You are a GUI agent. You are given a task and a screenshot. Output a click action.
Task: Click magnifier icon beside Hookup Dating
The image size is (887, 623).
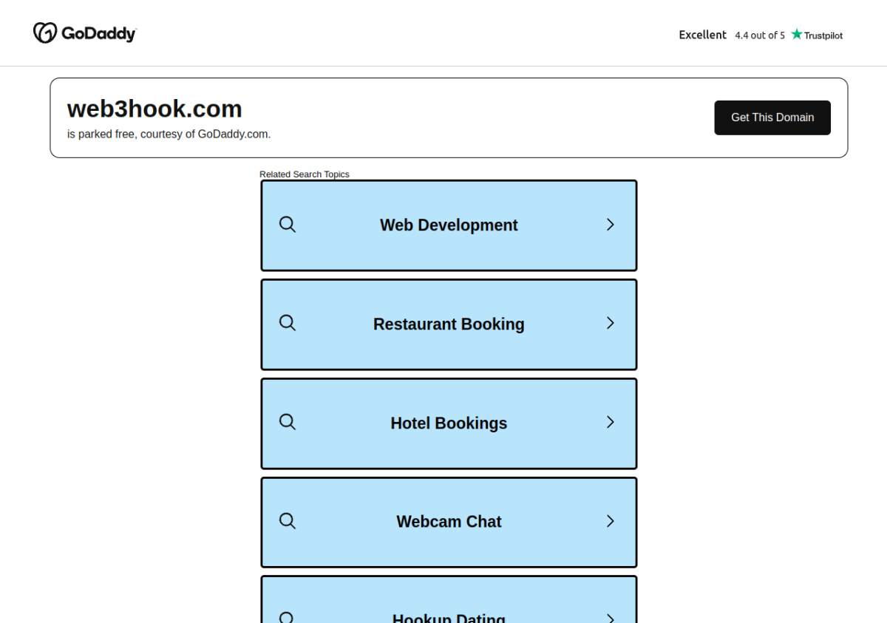point(288,617)
